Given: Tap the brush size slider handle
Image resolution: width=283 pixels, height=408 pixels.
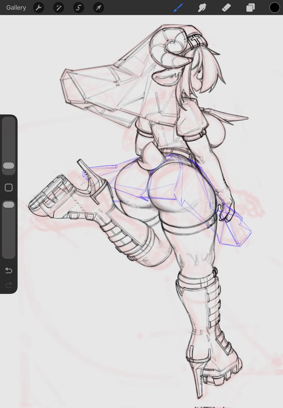Looking at the screenshot, I should pyautogui.click(x=8, y=166).
